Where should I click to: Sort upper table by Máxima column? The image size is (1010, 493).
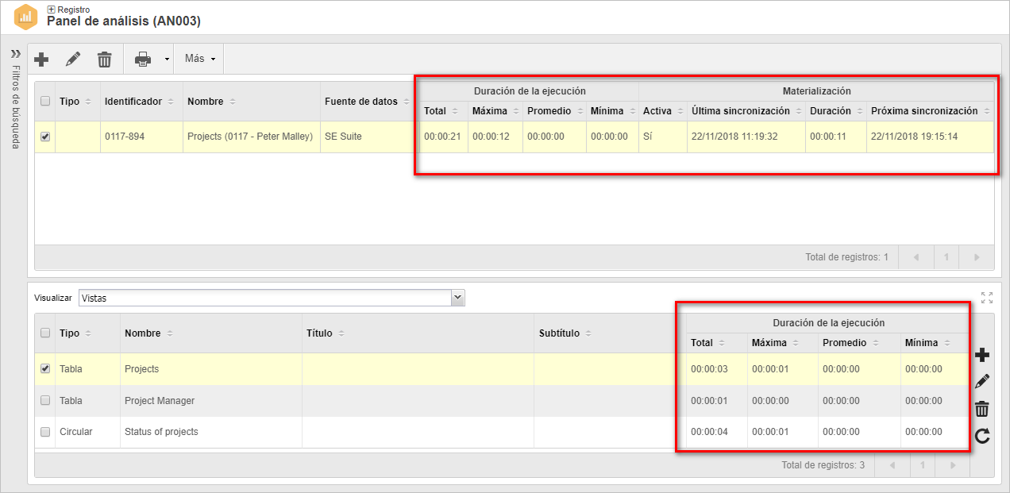click(x=495, y=111)
